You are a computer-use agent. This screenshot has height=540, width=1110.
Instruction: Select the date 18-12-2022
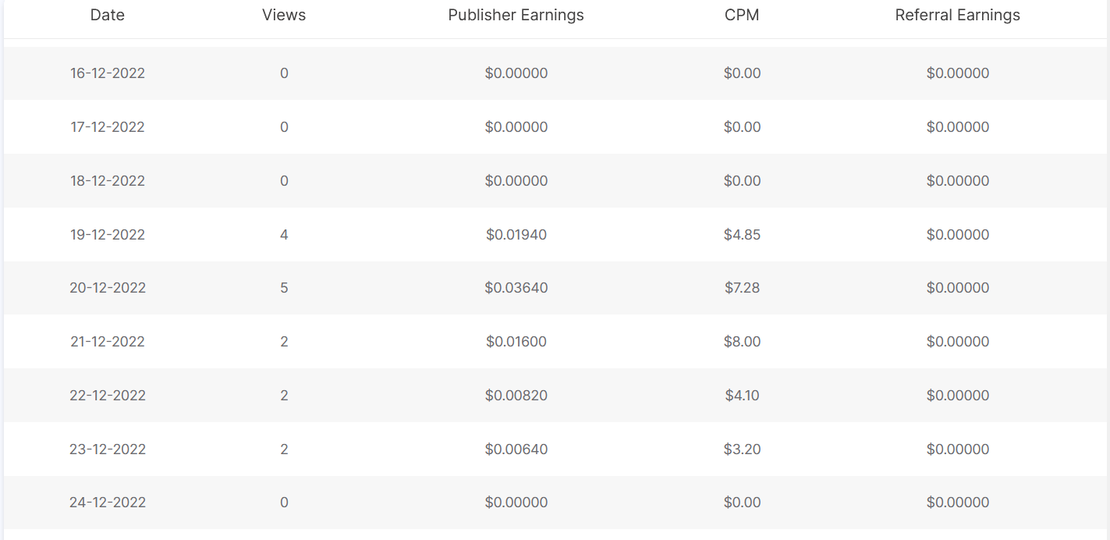(108, 181)
